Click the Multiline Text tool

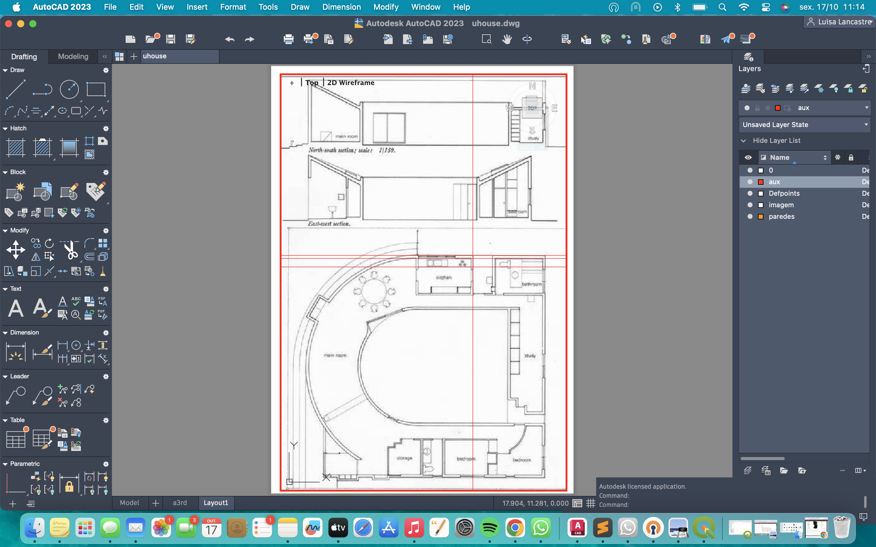pos(16,308)
